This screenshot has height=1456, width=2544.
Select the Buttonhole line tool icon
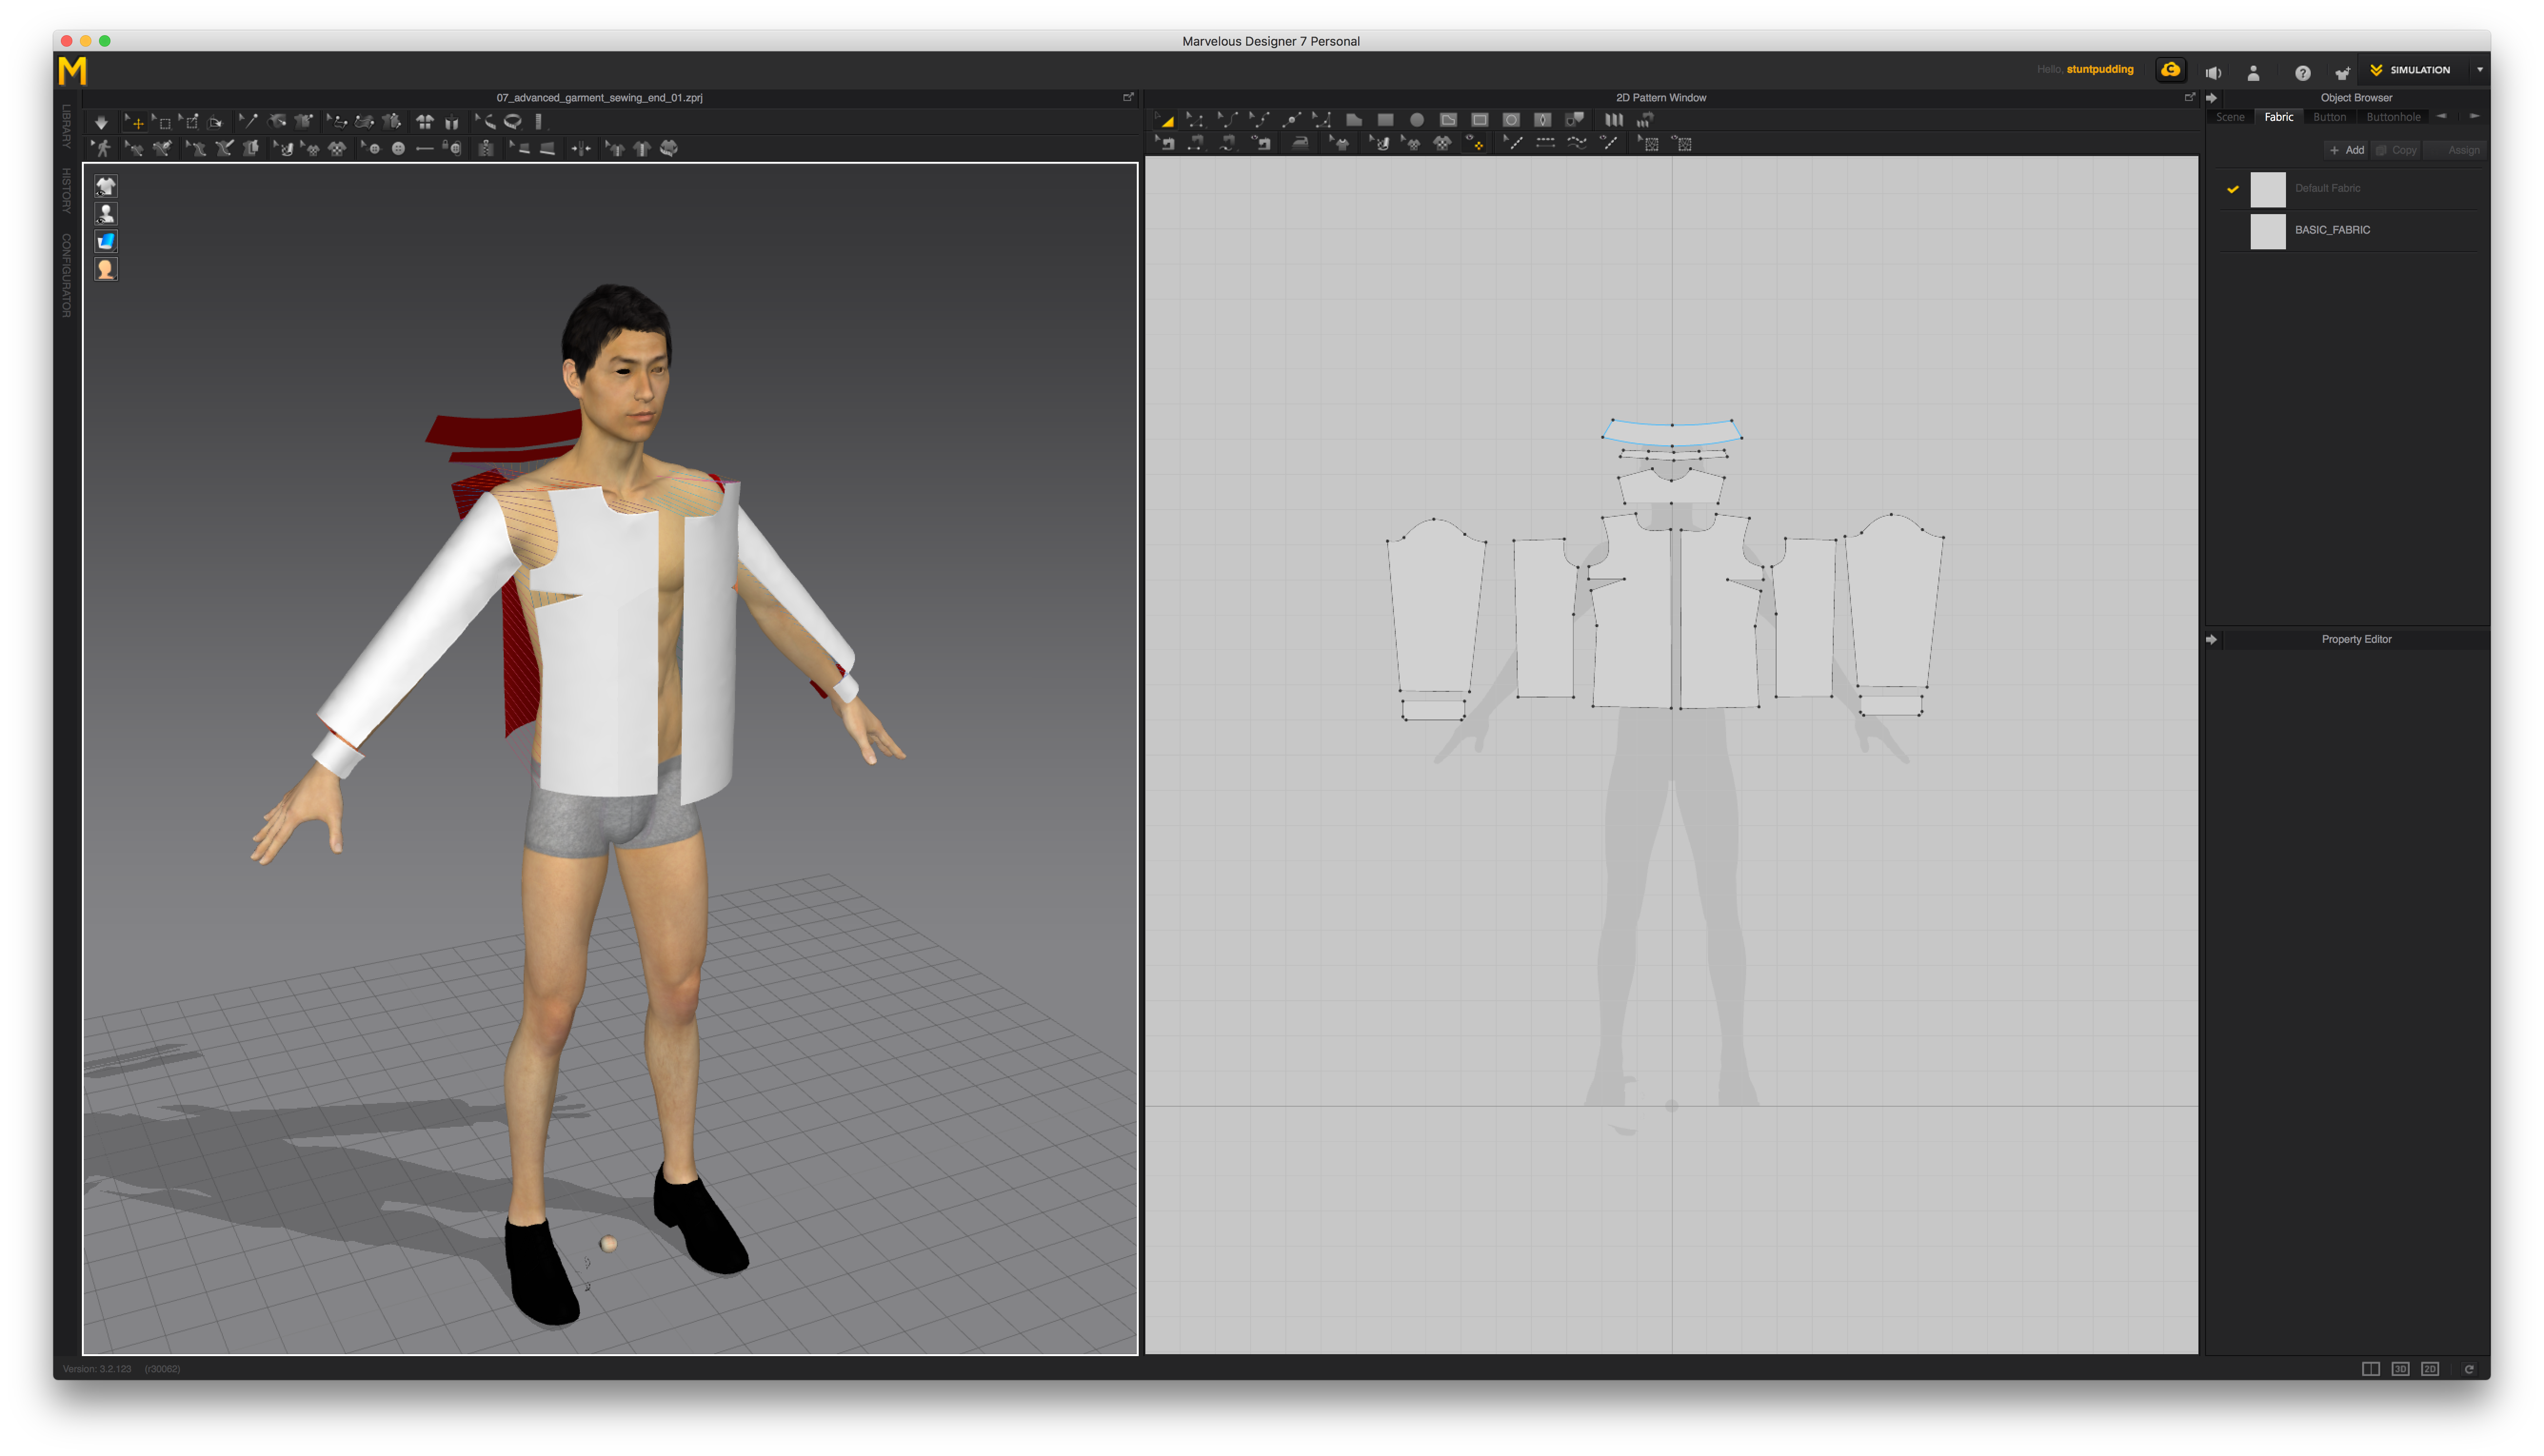tap(424, 149)
